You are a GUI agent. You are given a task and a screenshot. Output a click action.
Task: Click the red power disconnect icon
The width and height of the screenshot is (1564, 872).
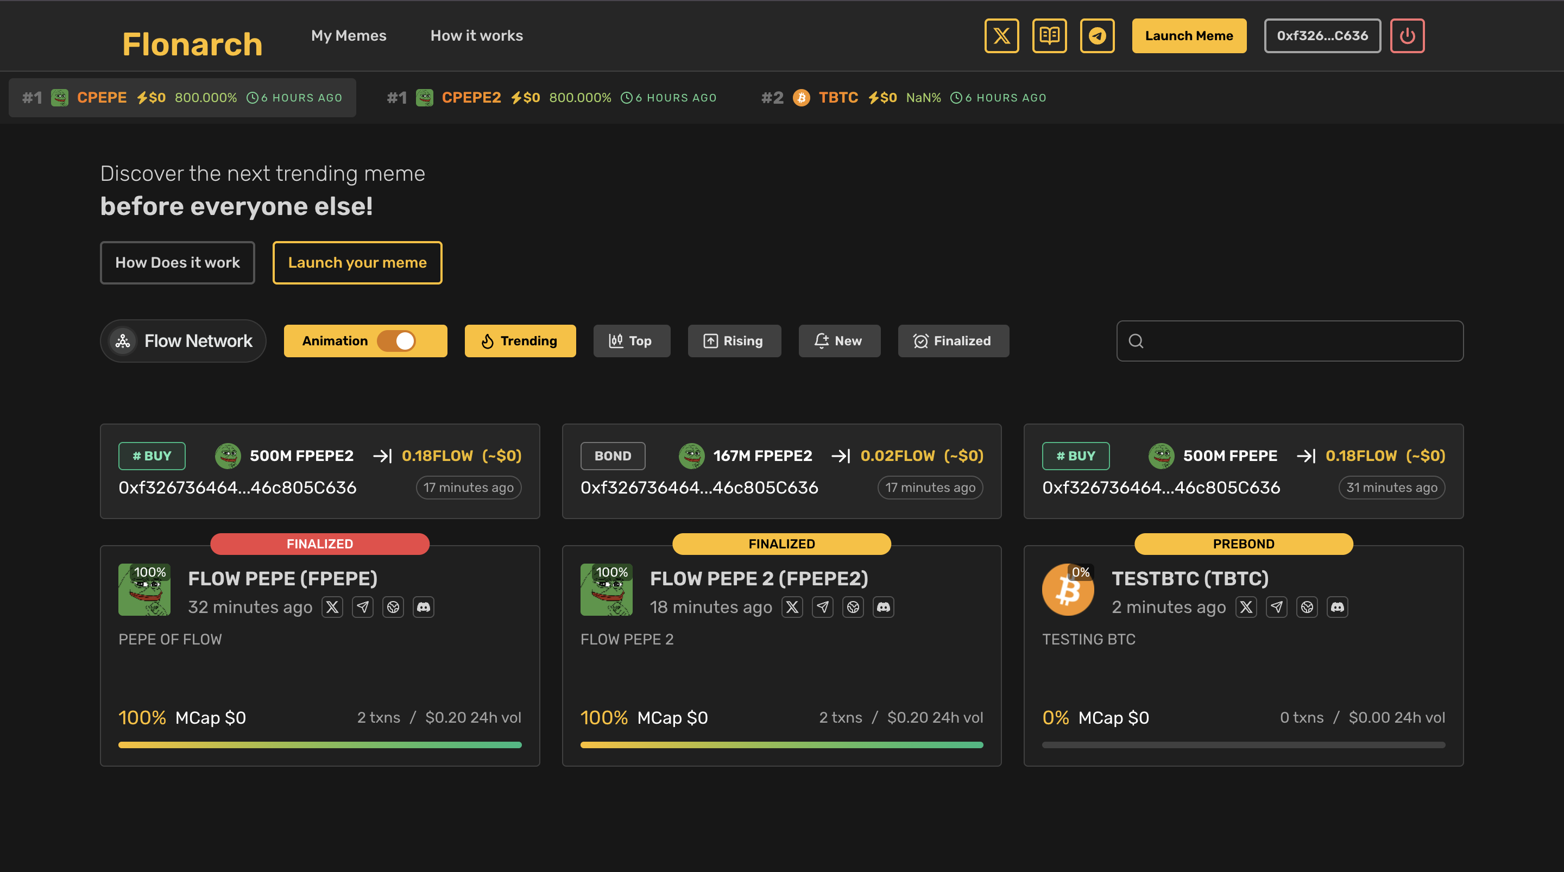click(1408, 36)
